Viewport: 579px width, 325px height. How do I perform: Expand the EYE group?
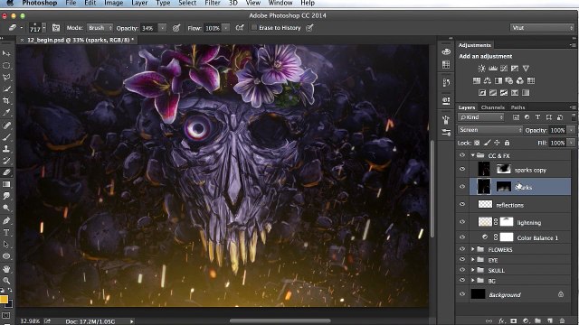pos(472,260)
